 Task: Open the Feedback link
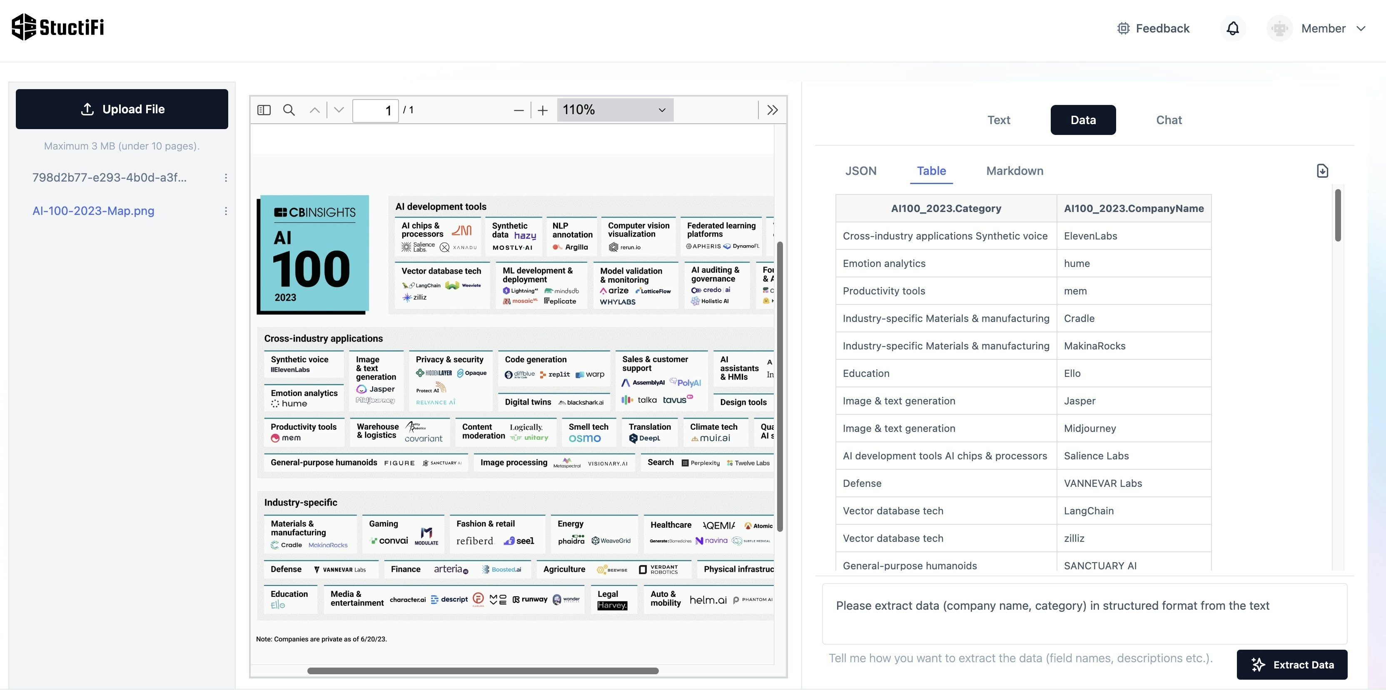1153,28
